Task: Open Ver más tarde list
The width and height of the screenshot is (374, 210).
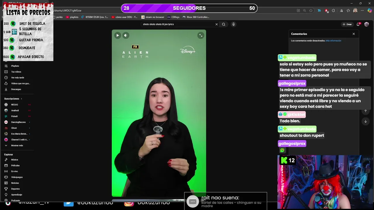Action: pos(17,78)
